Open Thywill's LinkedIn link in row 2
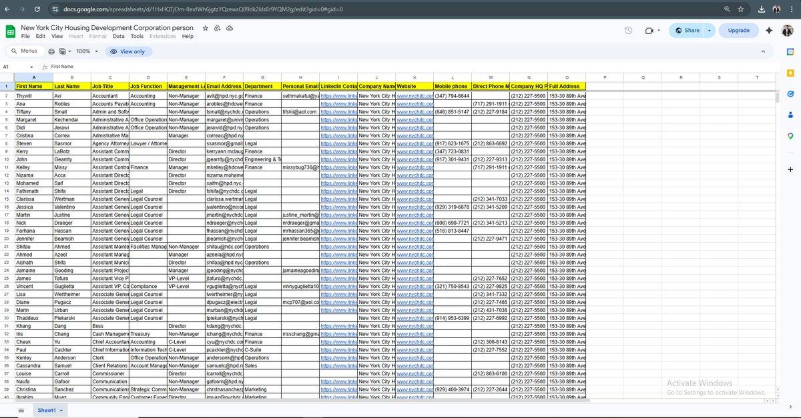Viewport: 801px width, 418px height. (338, 96)
